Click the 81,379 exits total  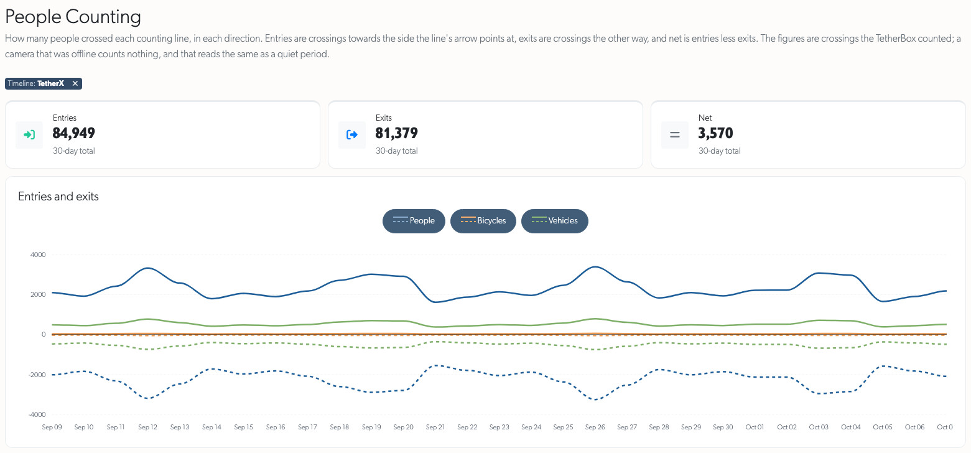click(x=397, y=133)
